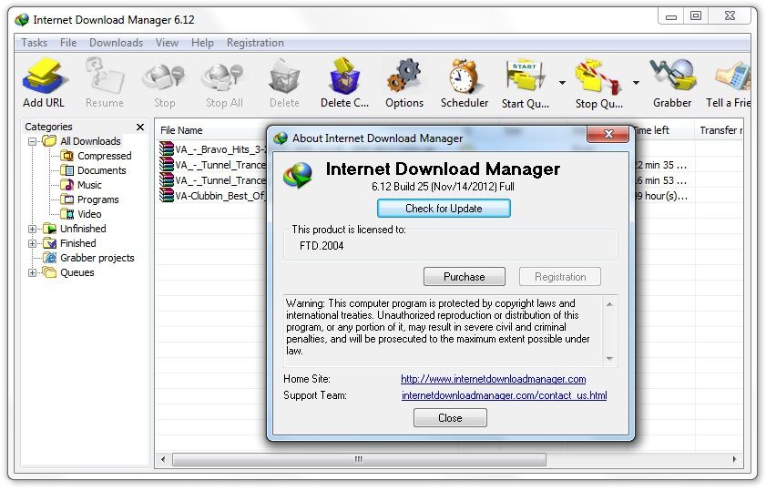Viewport: 766px width, 491px height.
Task: Expand the Finished category node
Action: 33,244
